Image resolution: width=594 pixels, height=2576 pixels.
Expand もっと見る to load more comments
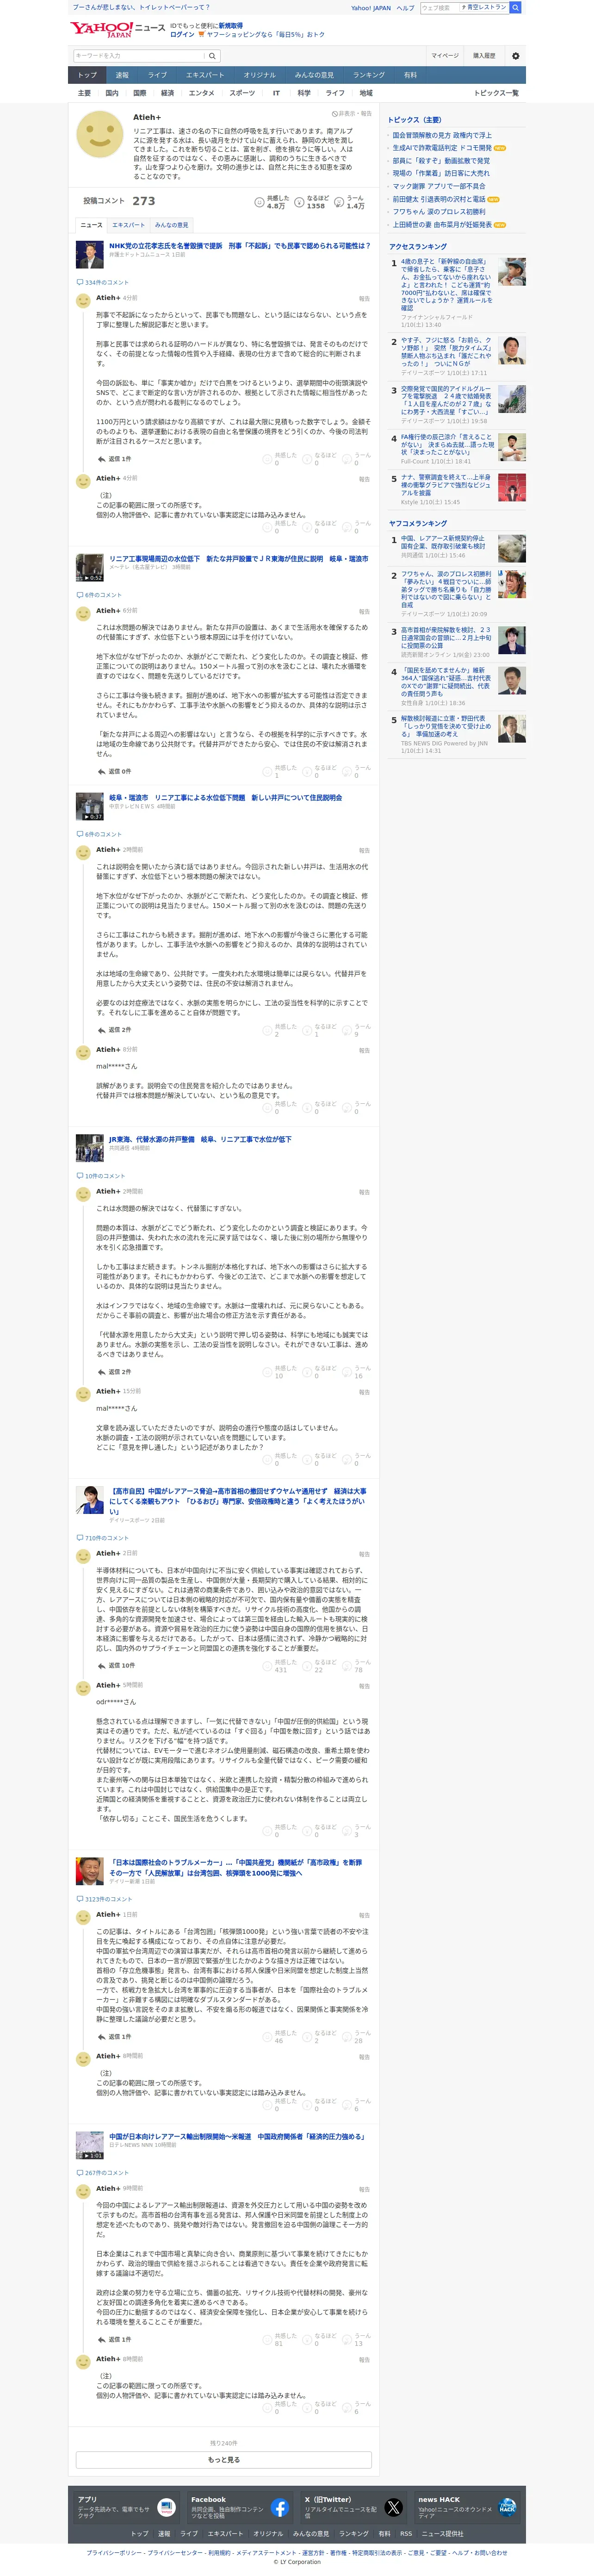click(x=224, y=2459)
